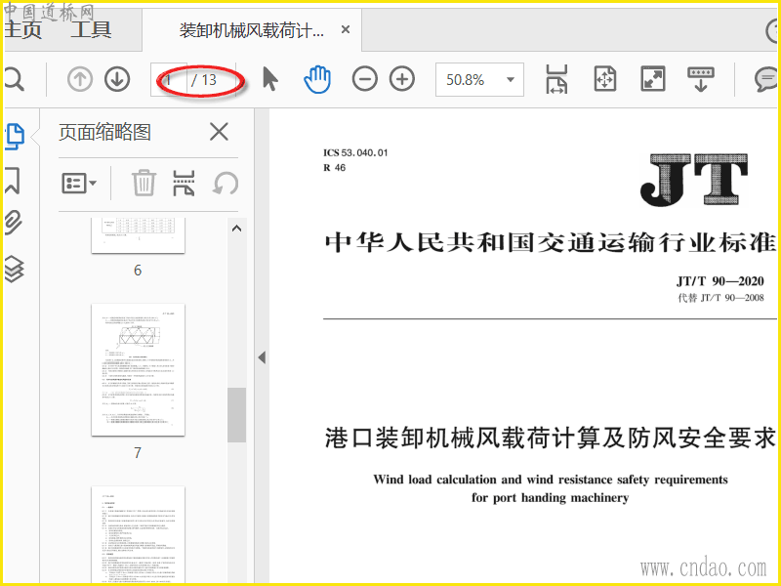Select the 装卸机械风载荷计... document tab

coord(252,30)
